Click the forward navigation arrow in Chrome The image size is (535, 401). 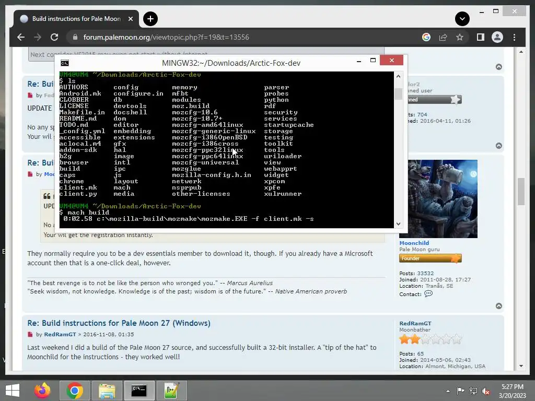pos(38,37)
